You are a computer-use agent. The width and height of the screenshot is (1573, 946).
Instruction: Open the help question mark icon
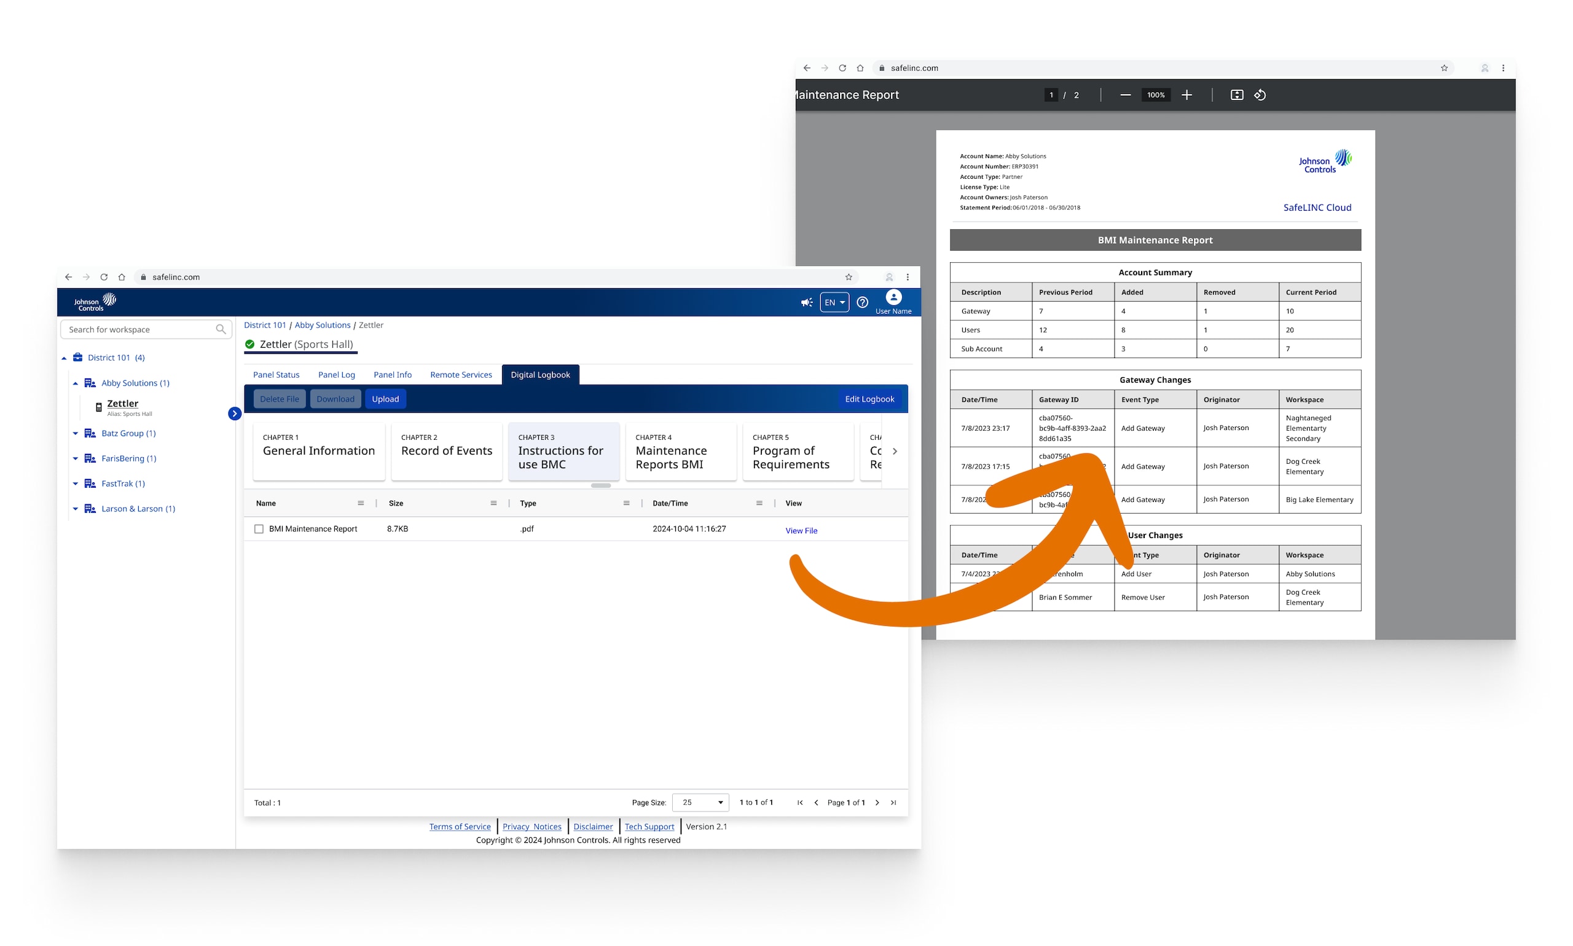click(x=862, y=302)
